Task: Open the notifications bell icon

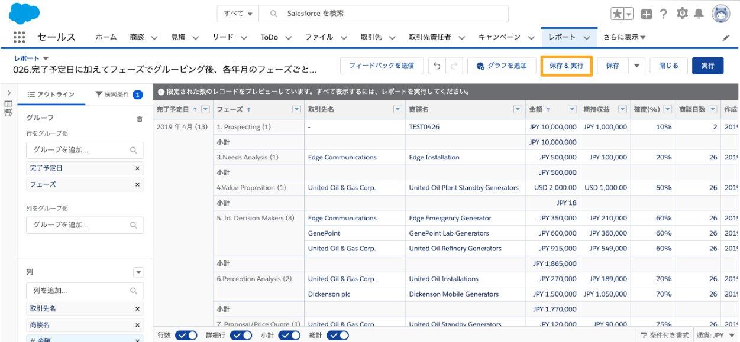Action: click(x=699, y=13)
